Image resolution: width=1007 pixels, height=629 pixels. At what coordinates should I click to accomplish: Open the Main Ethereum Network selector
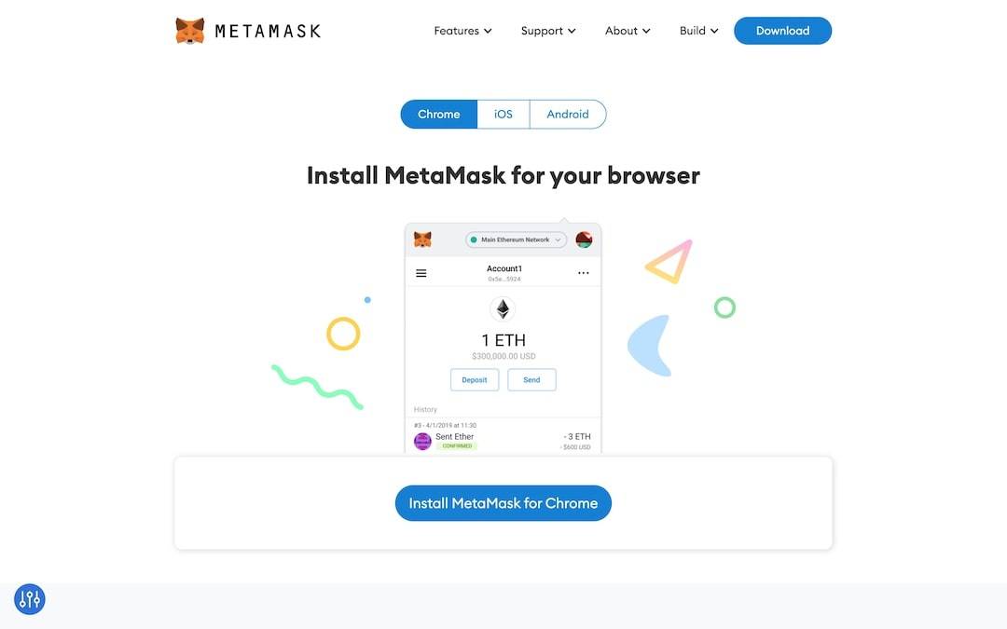[x=516, y=240]
